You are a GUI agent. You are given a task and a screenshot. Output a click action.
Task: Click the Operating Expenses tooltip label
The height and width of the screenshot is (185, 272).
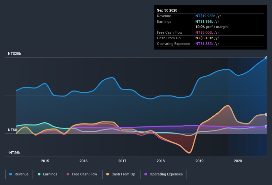pyautogui.click(x=174, y=44)
